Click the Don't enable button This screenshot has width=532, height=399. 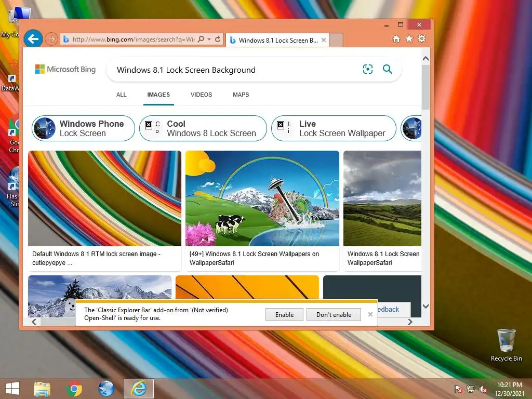coord(334,314)
